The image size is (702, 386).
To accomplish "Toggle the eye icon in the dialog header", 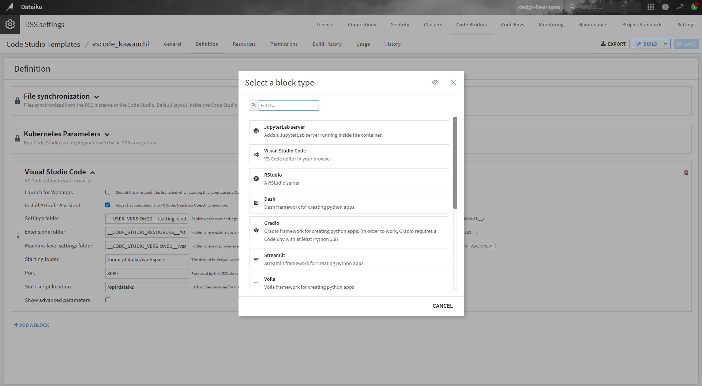I will [x=435, y=83].
